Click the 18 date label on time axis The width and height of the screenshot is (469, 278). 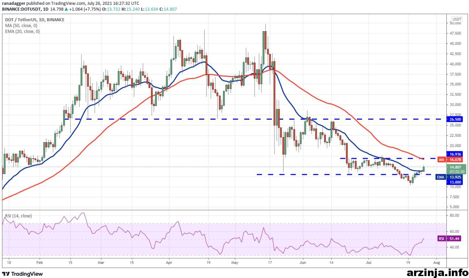pyautogui.click(x=9, y=262)
